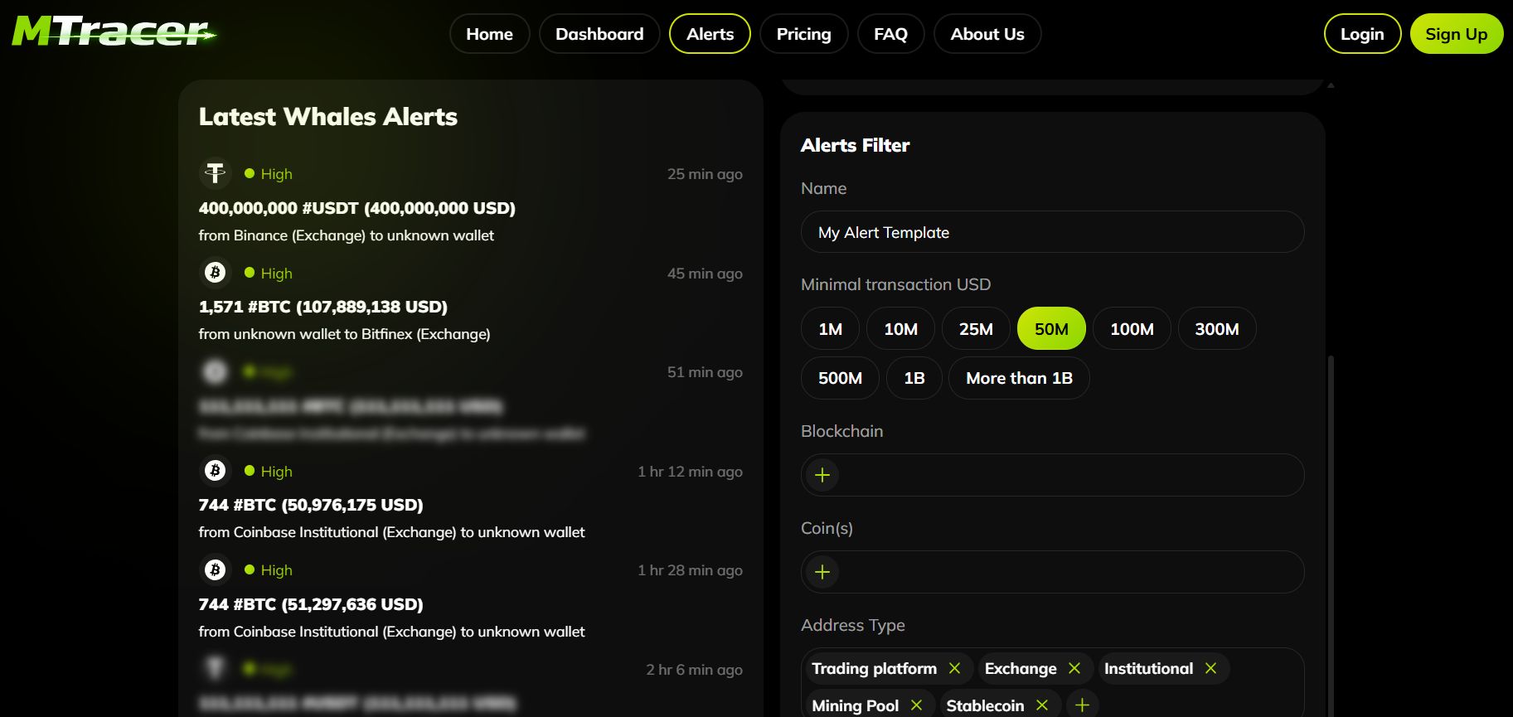Open the Dashboard page

click(x=599, y=34)
